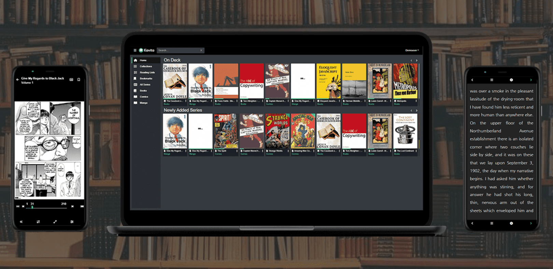This screenshot has height=269, width=553.
Task: Go to Home in the sidebar
Action: (143, 60)
